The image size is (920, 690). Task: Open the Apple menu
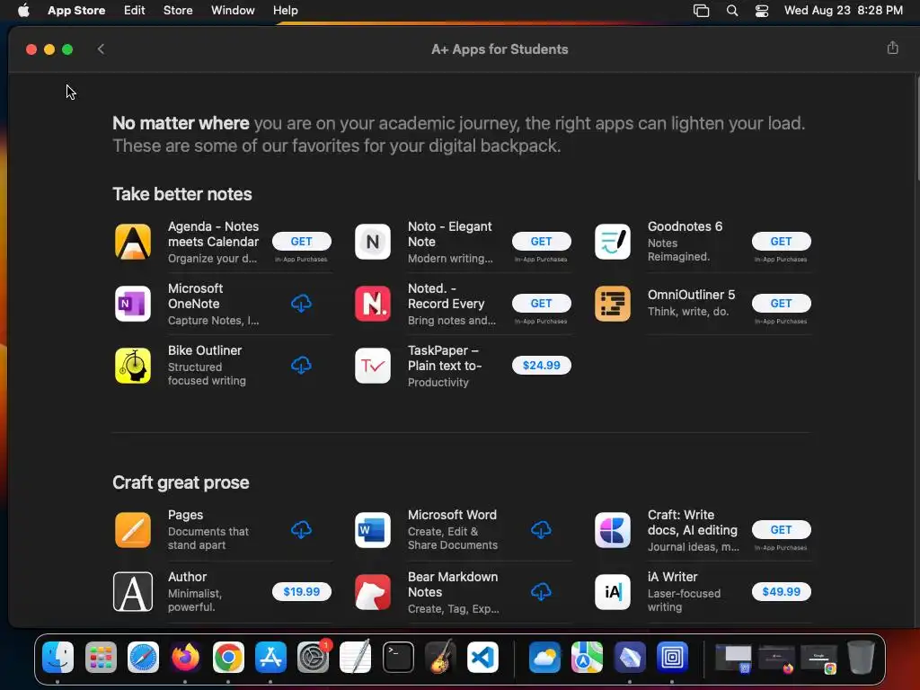[x=23, y=11]
